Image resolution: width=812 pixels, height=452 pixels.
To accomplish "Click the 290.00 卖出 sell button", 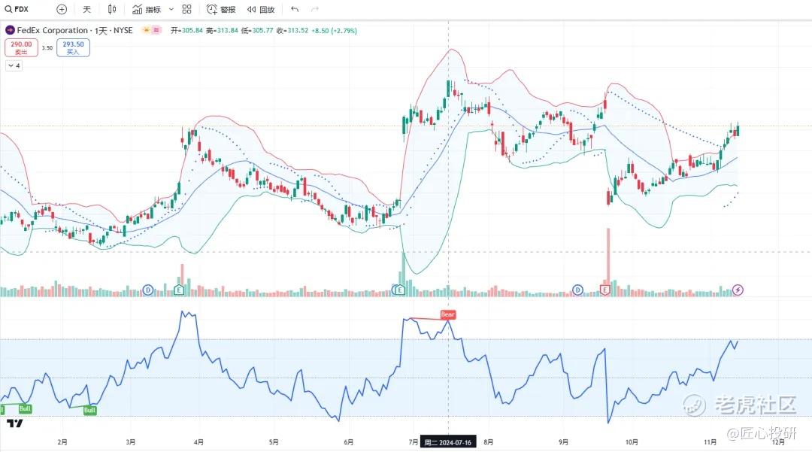I will click(x=21, y=47).
